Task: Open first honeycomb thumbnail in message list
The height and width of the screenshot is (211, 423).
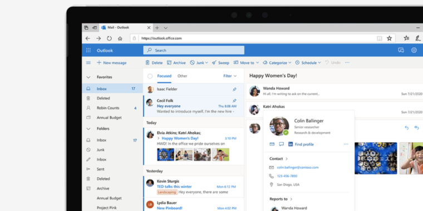Action: click(165, 154)
